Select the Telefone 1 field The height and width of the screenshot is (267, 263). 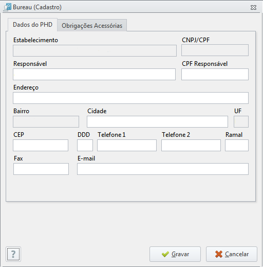coord(127,145)
